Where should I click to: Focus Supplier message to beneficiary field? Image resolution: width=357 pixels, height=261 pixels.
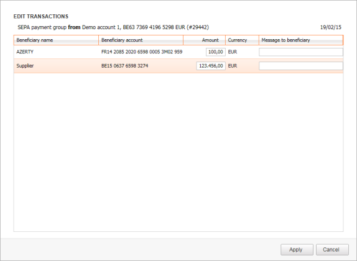[x=301, y=66]
